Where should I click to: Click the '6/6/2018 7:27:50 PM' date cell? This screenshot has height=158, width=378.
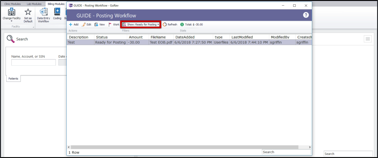[193, 42]
